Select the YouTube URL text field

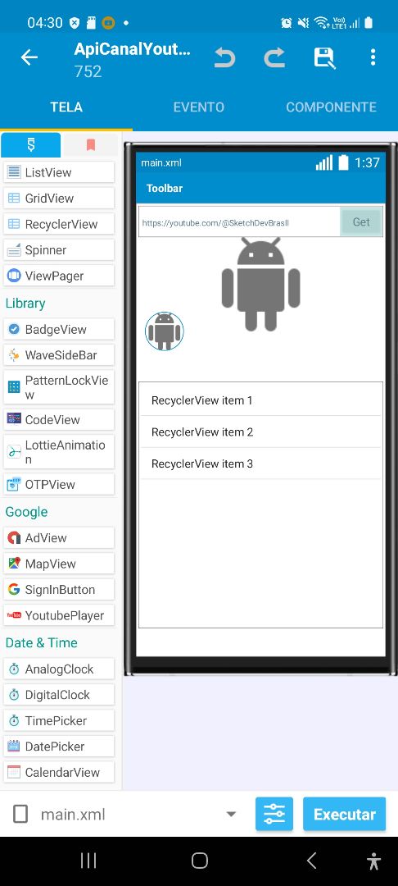point(240,222)
